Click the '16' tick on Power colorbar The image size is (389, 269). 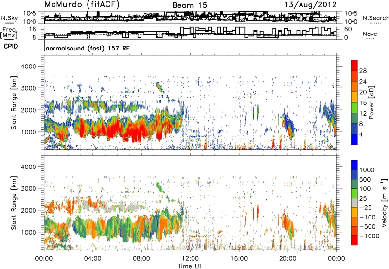[363, 103]
